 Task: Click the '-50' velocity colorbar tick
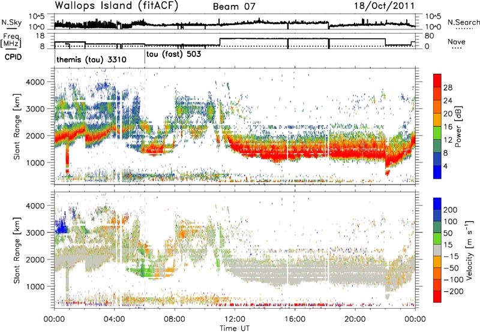[x=452, y=268]
